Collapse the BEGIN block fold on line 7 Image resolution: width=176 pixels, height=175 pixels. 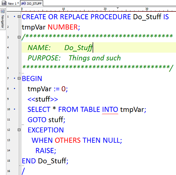[x=19, y=78]
